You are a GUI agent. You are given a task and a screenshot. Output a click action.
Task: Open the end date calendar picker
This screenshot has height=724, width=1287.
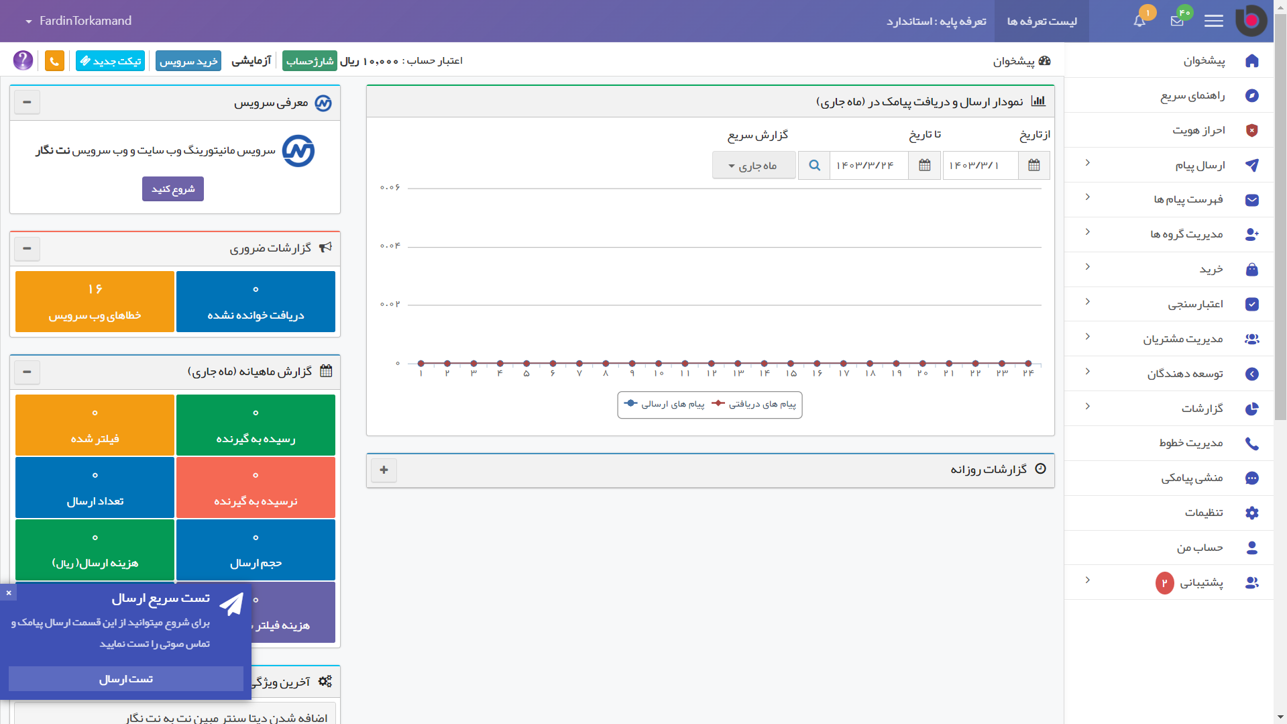pos(924,166)
